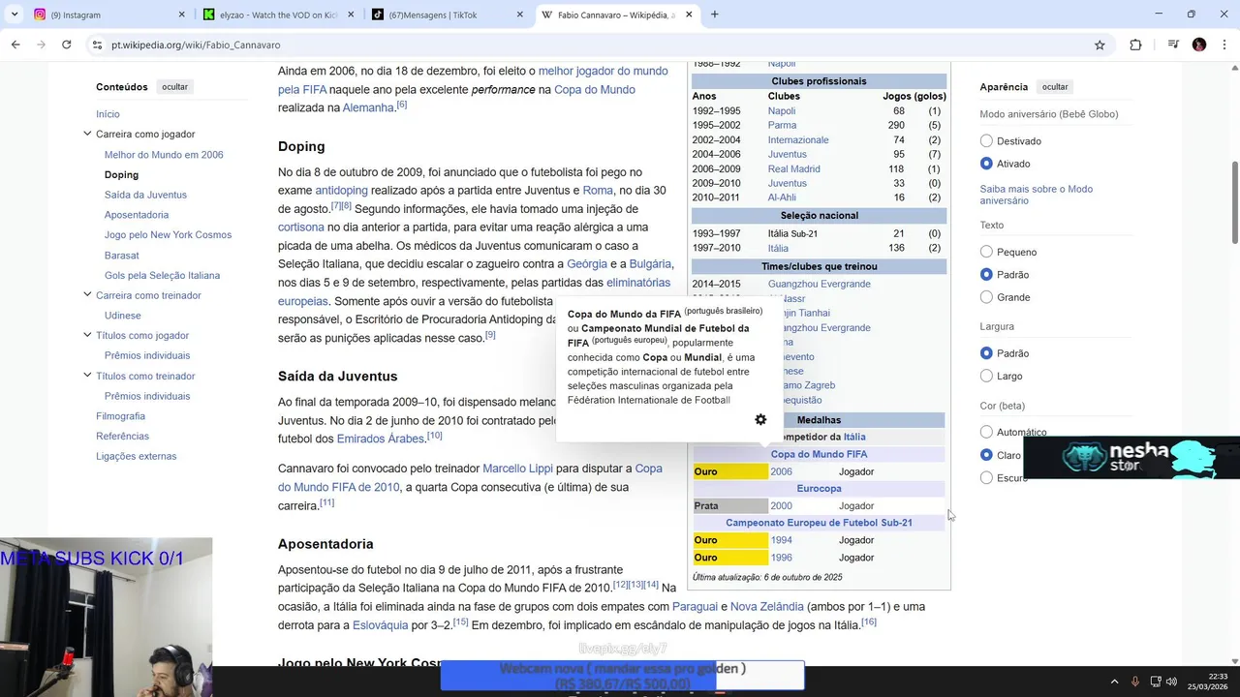Open the Emirados Árabes link

click(381, 439)
